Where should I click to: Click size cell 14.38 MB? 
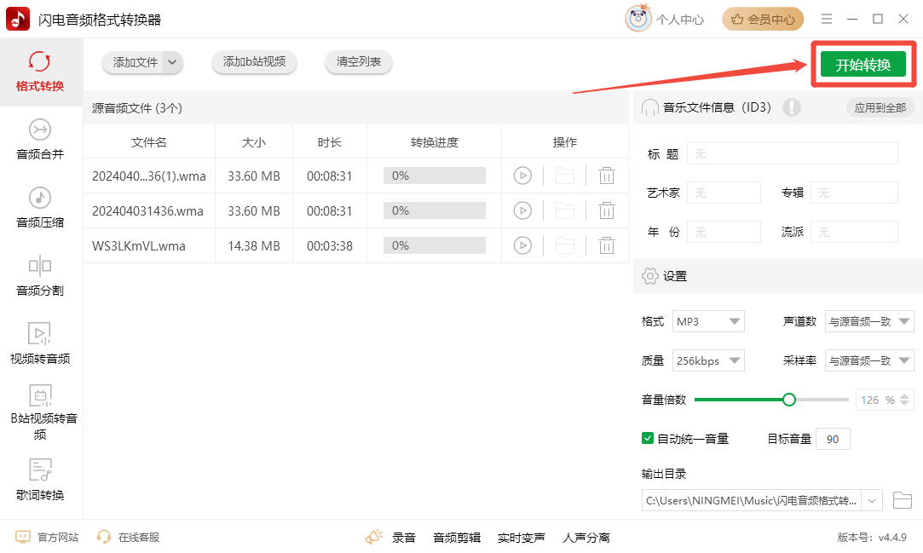[x=254, y=246]
